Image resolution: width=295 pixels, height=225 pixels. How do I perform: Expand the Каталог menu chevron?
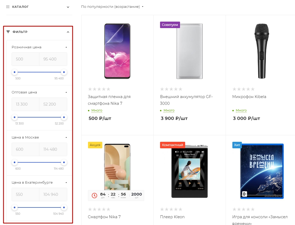coord(68,7)
